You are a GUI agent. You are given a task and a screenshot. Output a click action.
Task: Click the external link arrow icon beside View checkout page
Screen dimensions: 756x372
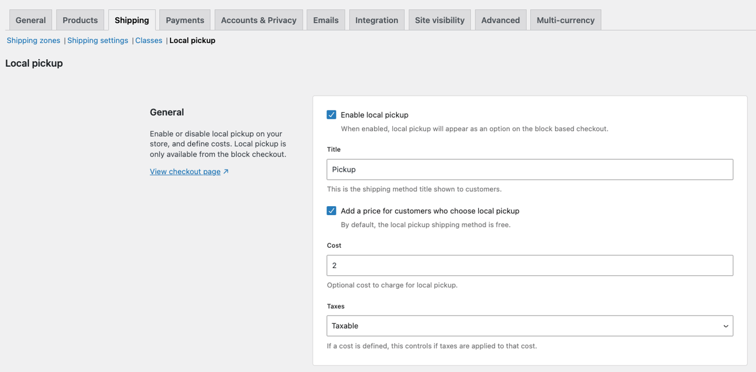coord(225,171)
